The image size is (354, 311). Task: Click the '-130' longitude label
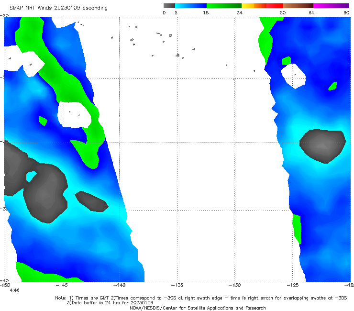click(235, 285)
